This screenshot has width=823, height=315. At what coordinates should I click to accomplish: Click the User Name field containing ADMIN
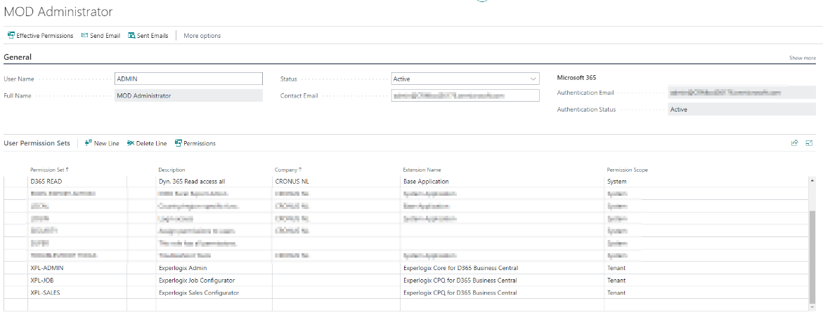(188, 79)
